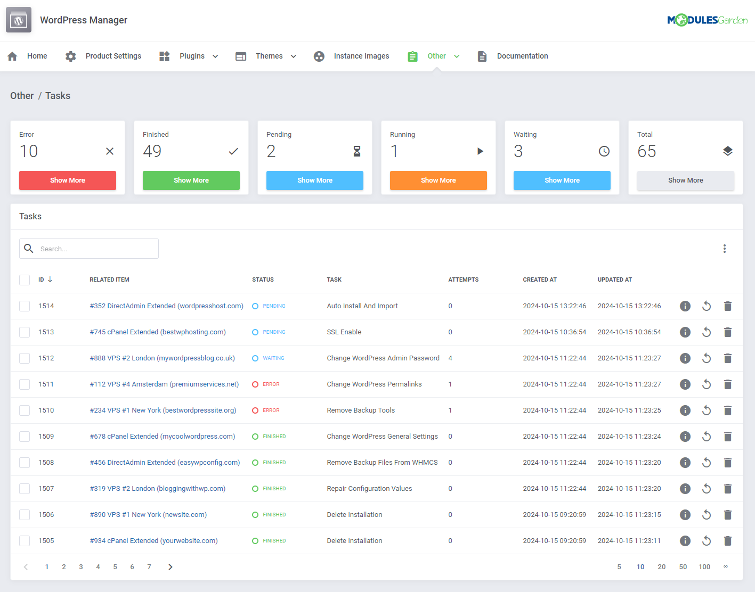Open details info icon for task 1514

pos(685,306)
